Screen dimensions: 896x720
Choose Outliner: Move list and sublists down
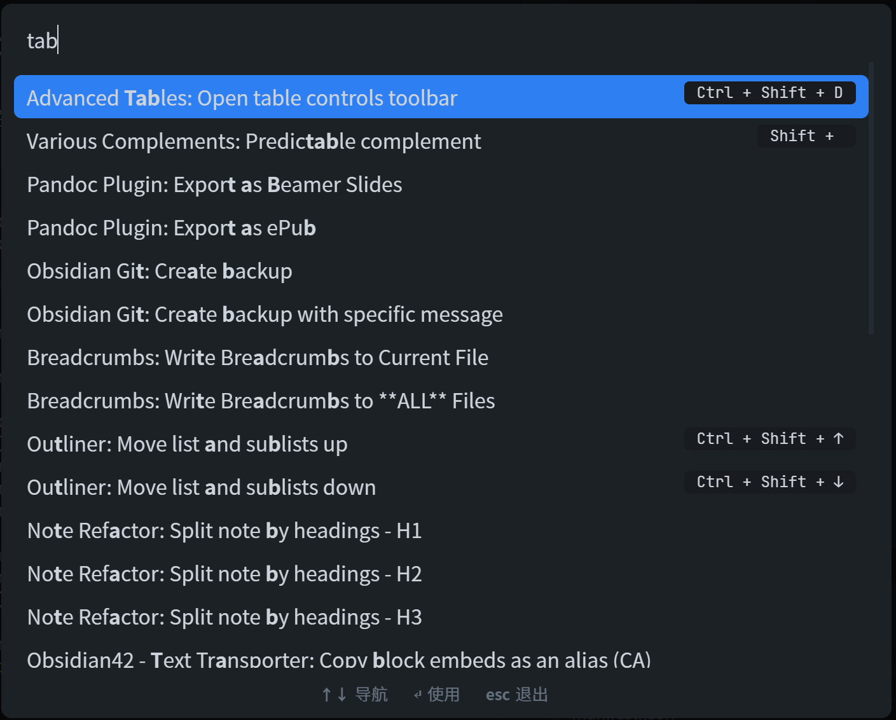pos(201,487)
